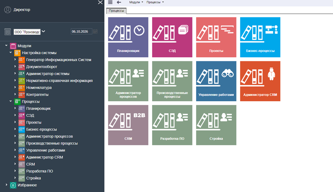Click the Документооборот tree icon
This screenshot has width=333, height=192.
(22, 67)
